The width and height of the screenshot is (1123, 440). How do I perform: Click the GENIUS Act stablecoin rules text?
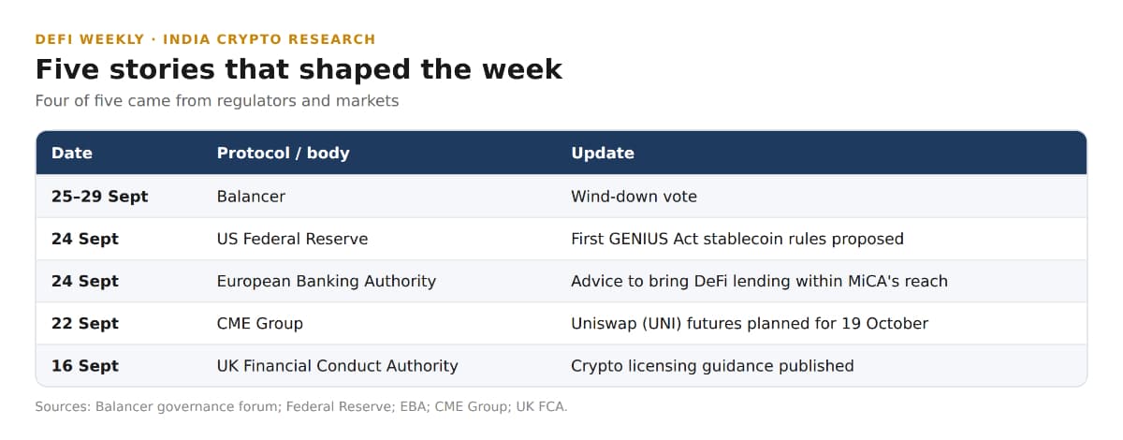pyautogui.click(x=737, y=239)
